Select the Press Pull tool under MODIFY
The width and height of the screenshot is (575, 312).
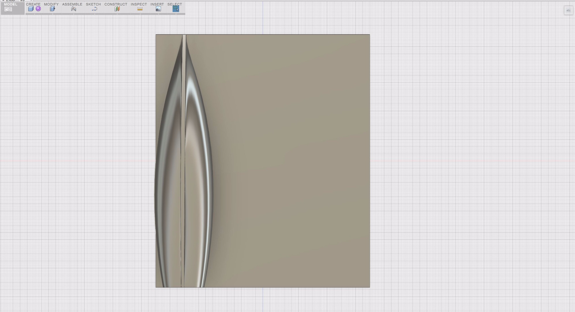(52, 9)
